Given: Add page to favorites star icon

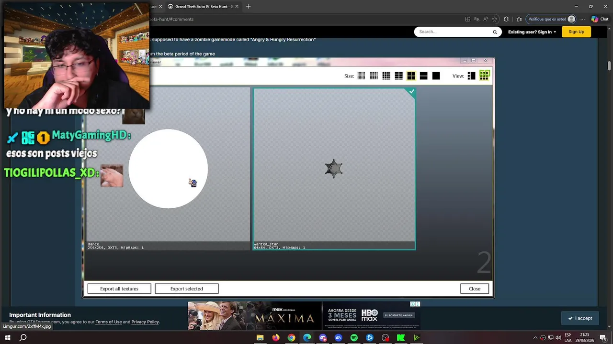Looking at the screenshot, I should [x=495, y=19].
